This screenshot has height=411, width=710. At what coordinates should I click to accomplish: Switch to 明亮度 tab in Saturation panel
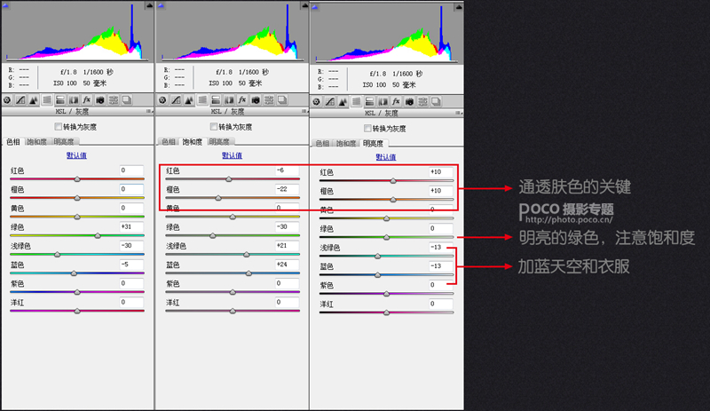[x=219, y=142]
